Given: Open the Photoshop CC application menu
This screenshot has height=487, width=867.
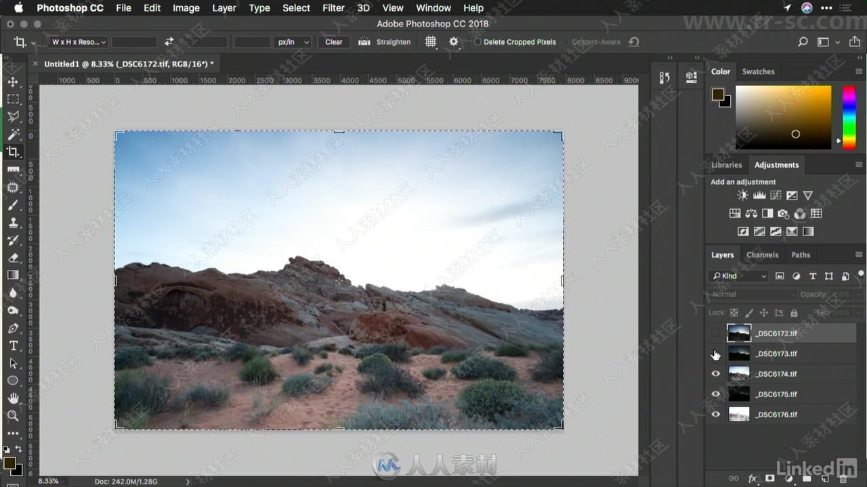Looking at the screenshot, I should click(70, 8).
